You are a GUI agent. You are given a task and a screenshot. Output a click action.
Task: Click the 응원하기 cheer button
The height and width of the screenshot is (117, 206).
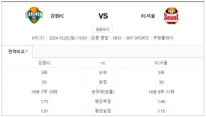tap(103, 29)
